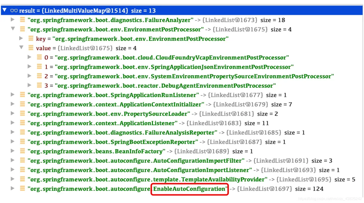Collapse the EnvironmentPostProcessor entry arrow
364x203 pixels.
(x=13, y=29)
